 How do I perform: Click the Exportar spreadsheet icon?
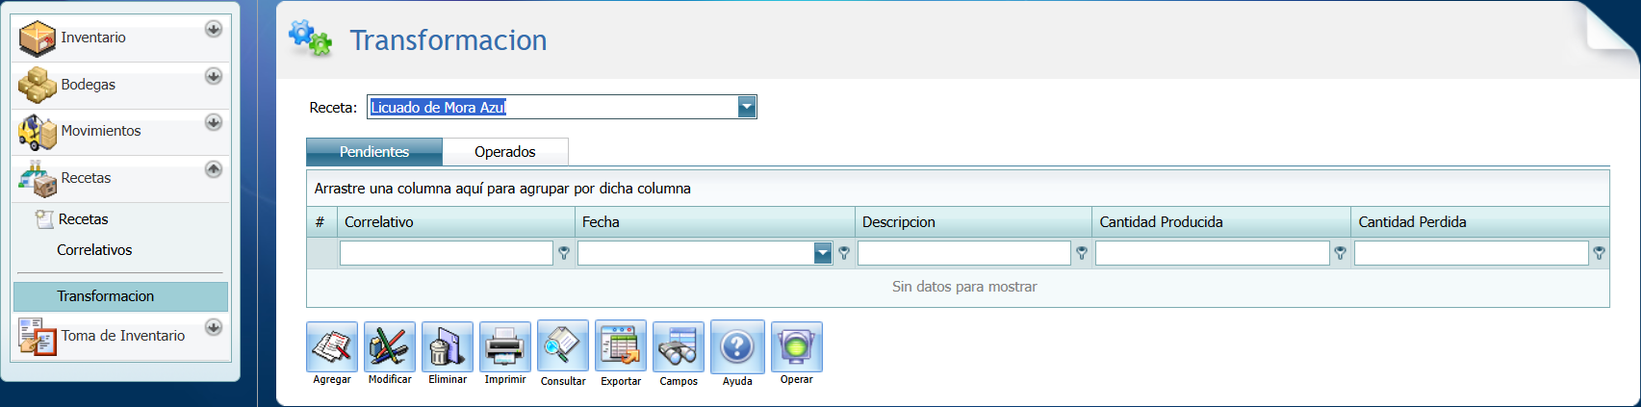(x=621, y=346)
